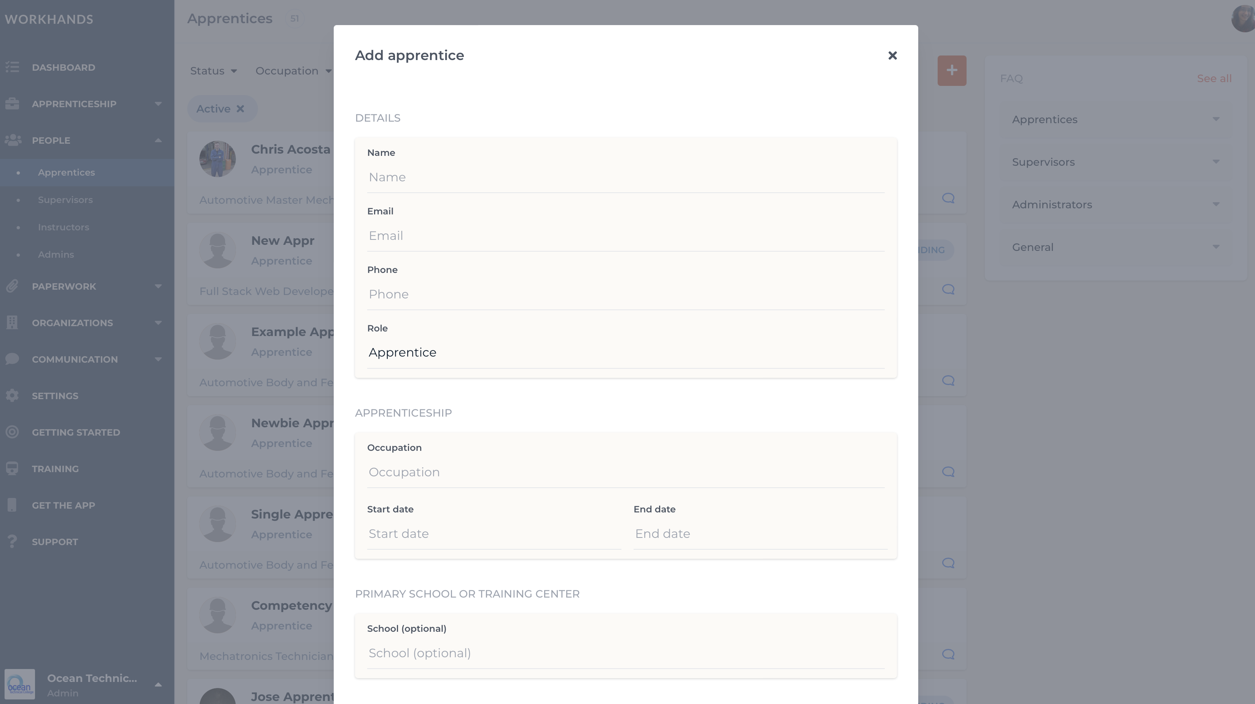Open Training via the monitor icon

click(12, 469)
